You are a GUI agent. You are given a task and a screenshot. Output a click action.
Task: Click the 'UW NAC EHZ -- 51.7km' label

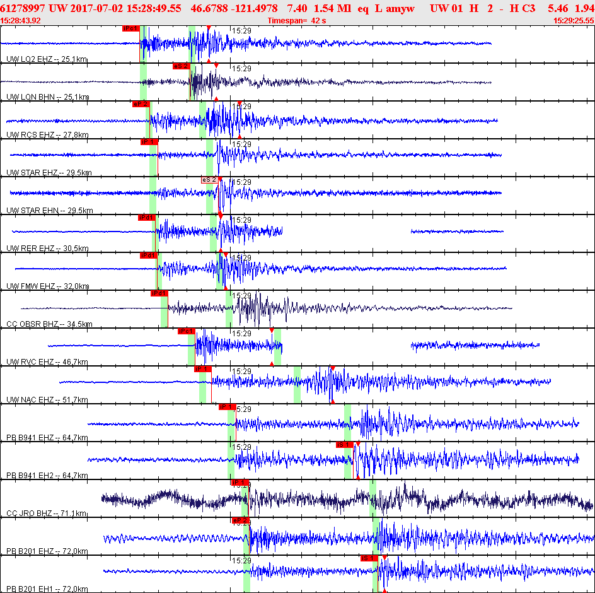(x=47, y=400)
